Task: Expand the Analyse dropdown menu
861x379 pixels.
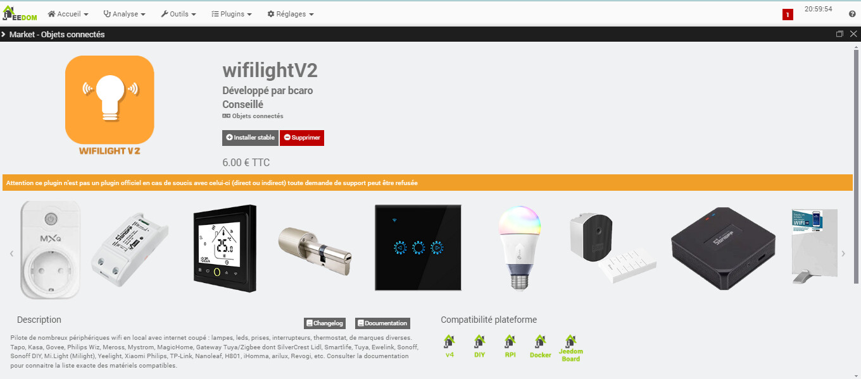Action: tap(124, 14)
